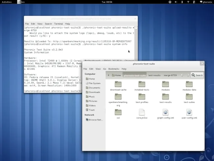This screenshot has height=161, width=214.
Task: Open the Activities overview
Action: click(x=7, y=2)
